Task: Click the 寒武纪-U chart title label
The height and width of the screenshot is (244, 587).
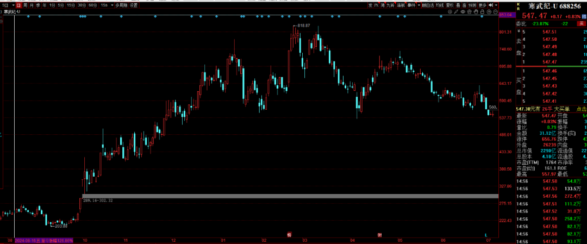Action: (x=12, y=12)
